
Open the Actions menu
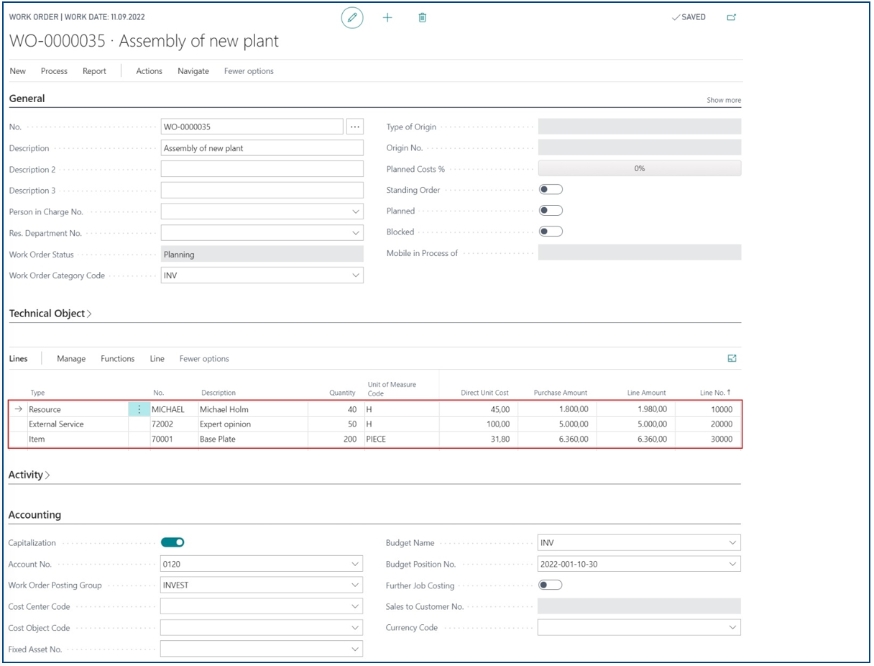(149, 71)
